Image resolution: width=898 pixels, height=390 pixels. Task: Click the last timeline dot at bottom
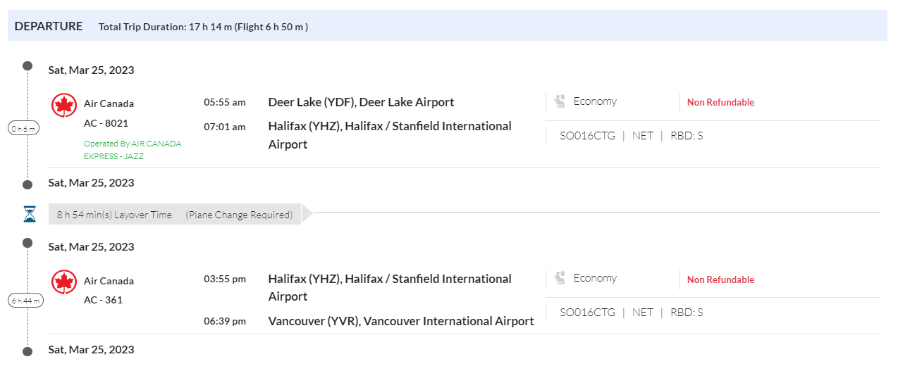click(27, 351)
